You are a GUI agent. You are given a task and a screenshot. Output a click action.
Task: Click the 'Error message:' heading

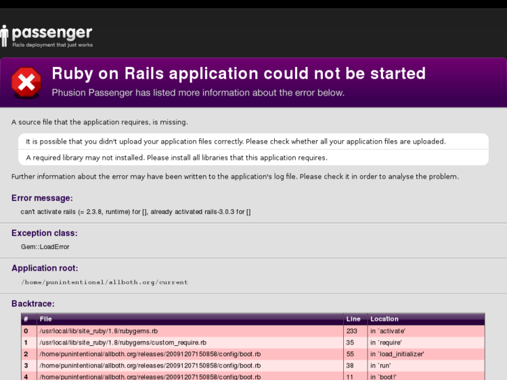42,198
